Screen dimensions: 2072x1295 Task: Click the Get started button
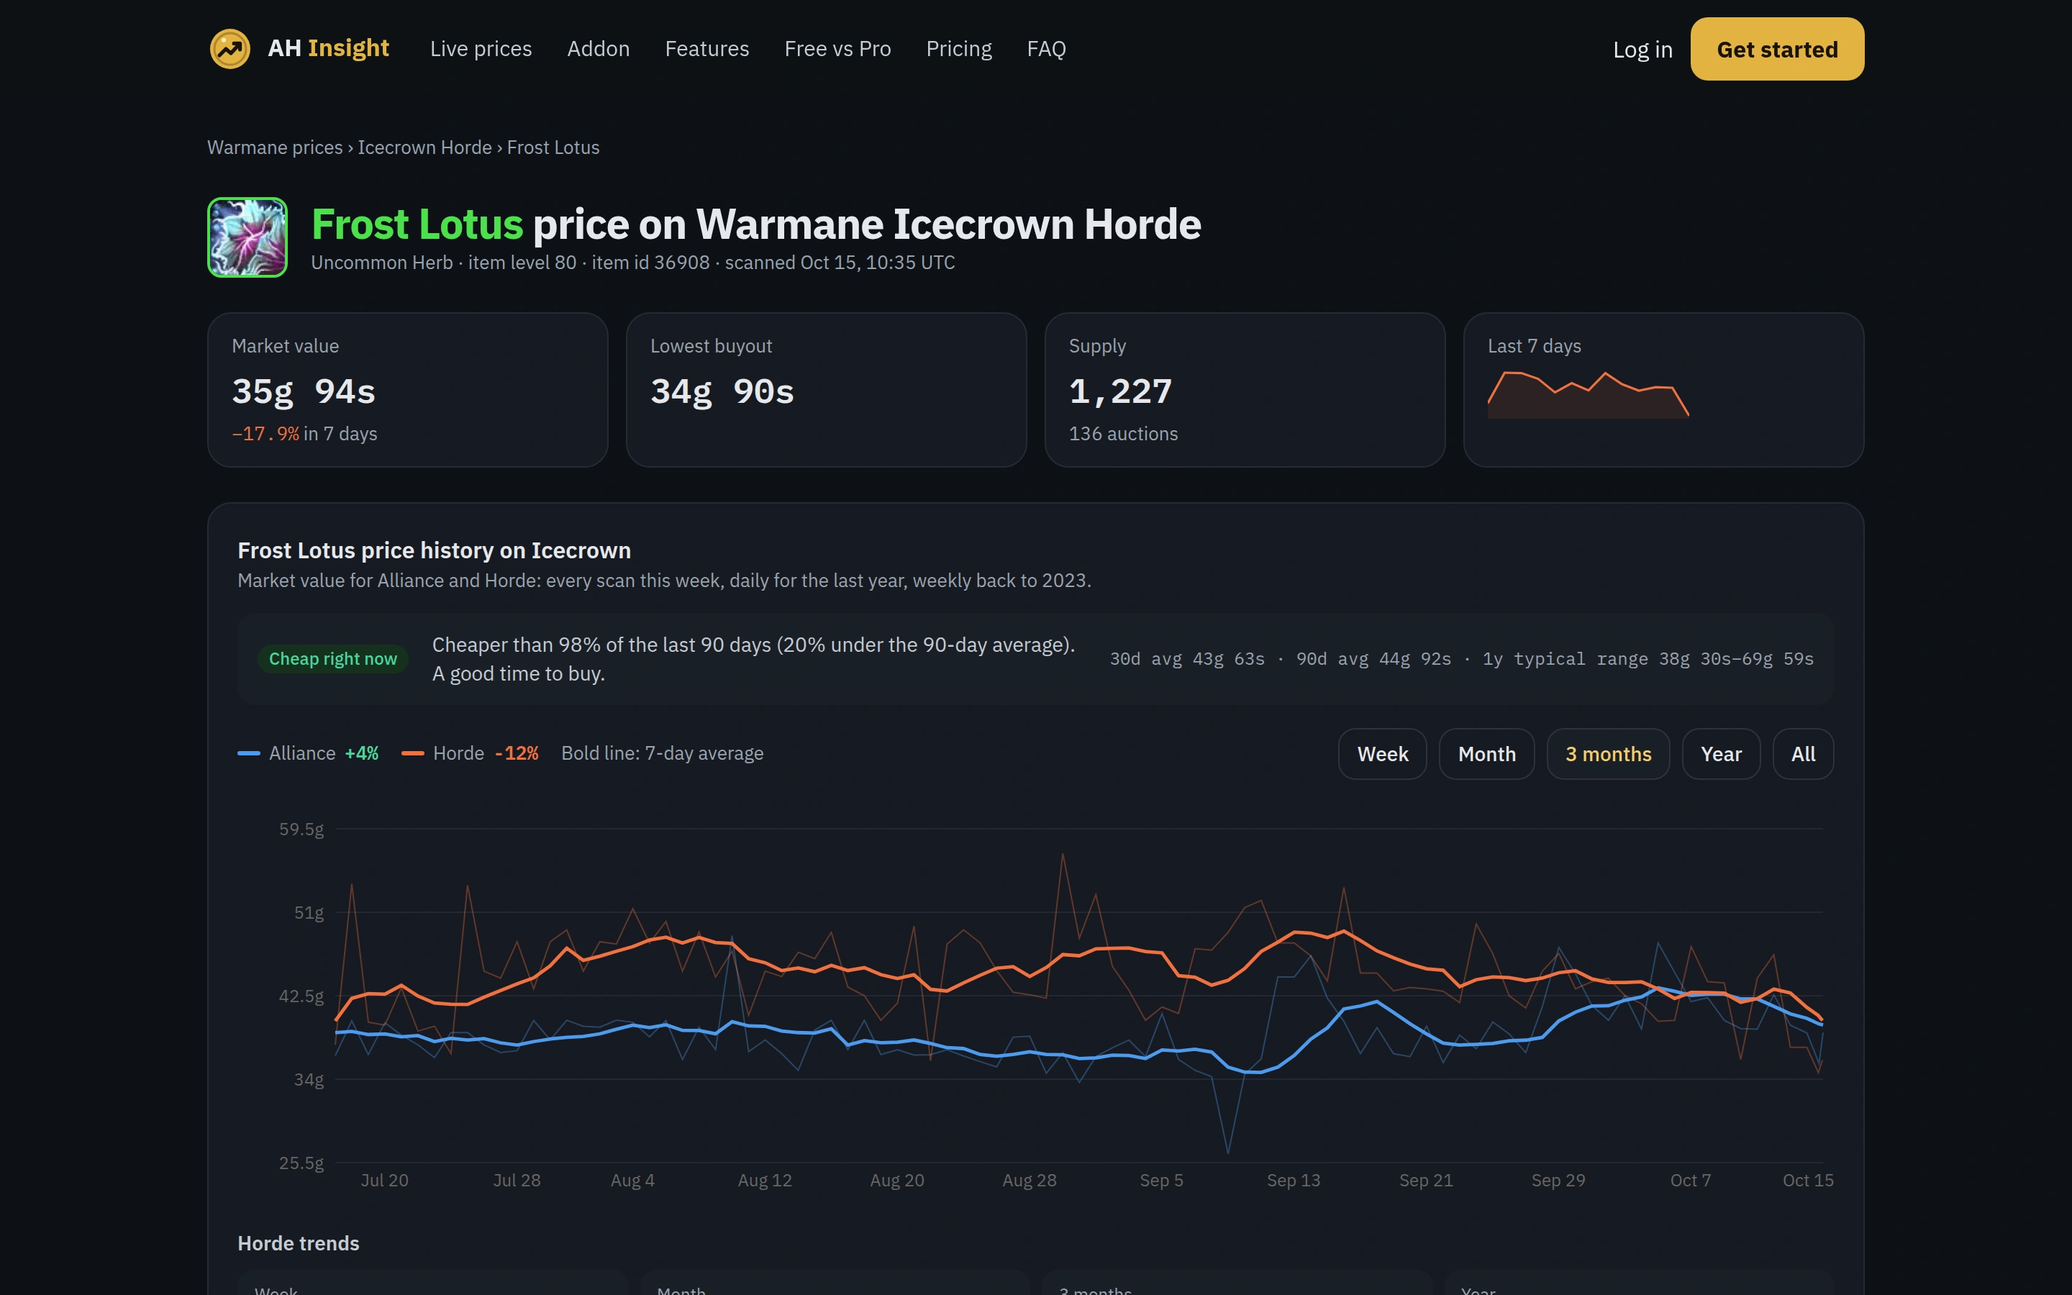coord(1776,49)
